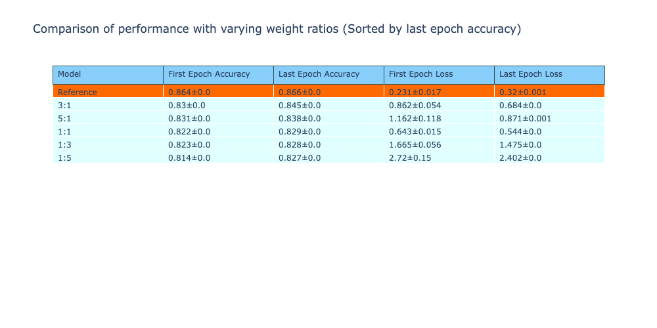Select the First Epoch Loss header

click(x=420, y=74)
